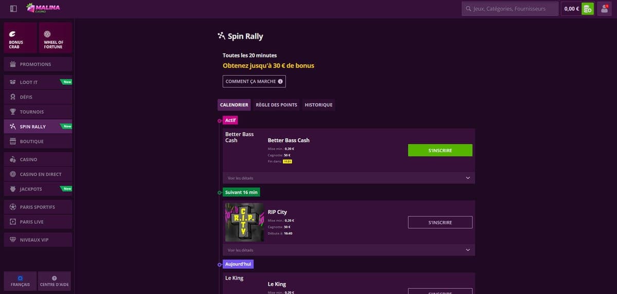The width and height of the screenshot is (617, 294).
Task: Open the Wheel of Fortune tile
Action: point(55,38)
